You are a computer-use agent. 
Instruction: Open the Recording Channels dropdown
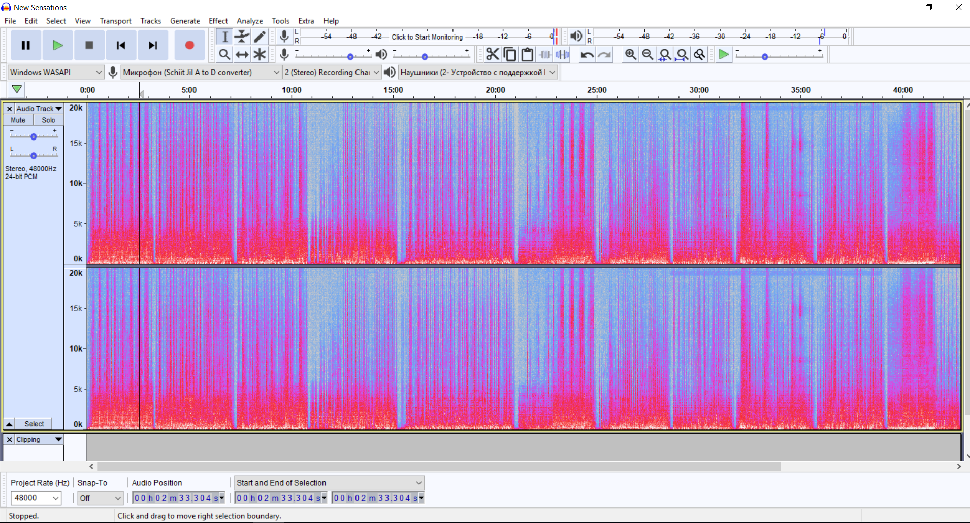coord(332,72)
